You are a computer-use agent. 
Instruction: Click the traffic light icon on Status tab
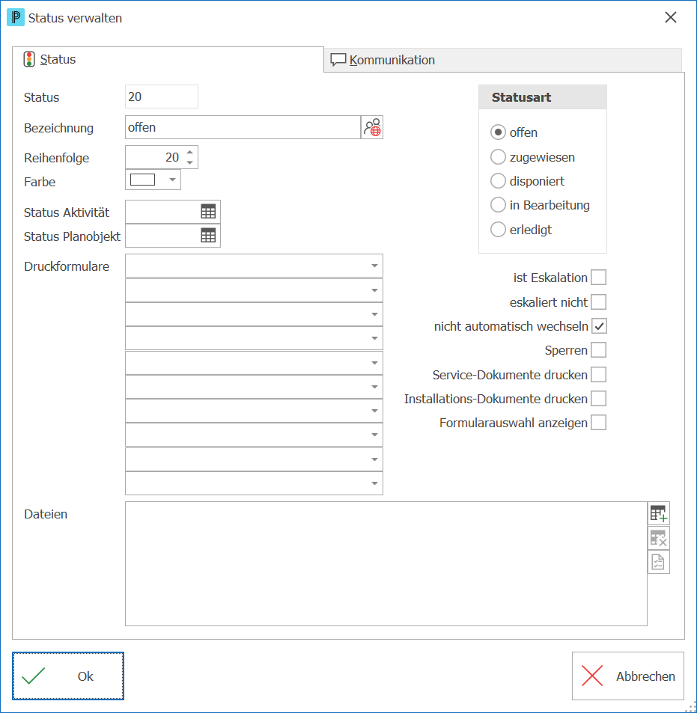tap(29, 59)
